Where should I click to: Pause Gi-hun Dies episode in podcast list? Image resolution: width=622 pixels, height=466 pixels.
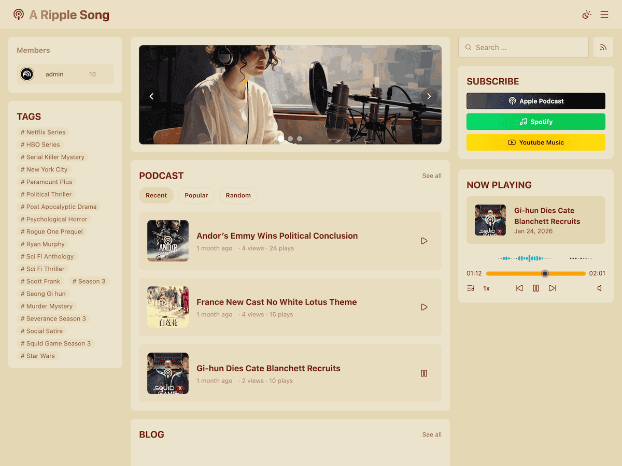click(x=424, y=373)
